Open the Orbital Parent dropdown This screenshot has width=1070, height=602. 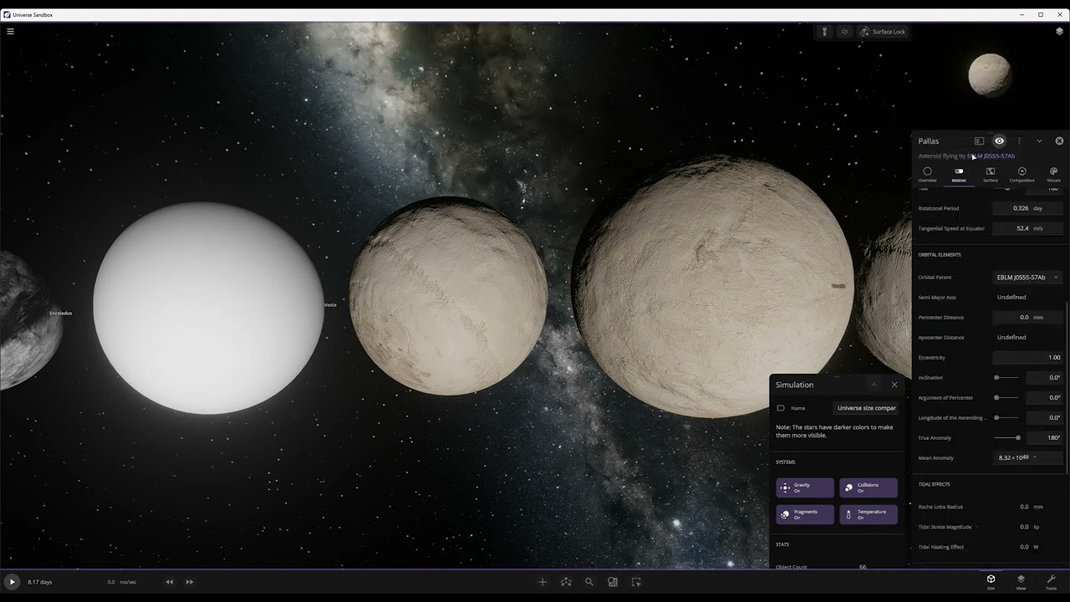coord(1027,277)
